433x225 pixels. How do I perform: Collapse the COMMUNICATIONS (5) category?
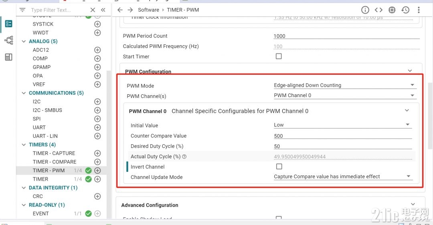24,93
